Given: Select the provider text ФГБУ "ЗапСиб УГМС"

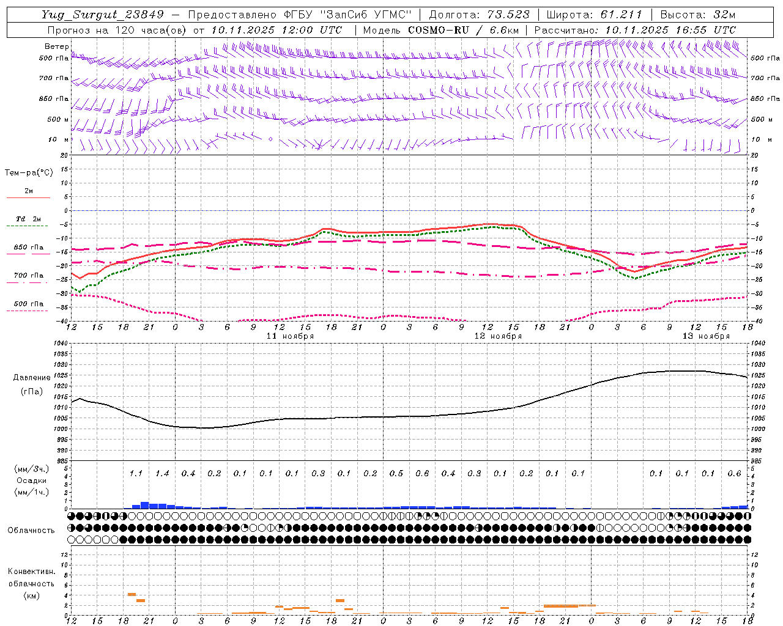Looking at the screenshot, I should click(x=348, y=15).
